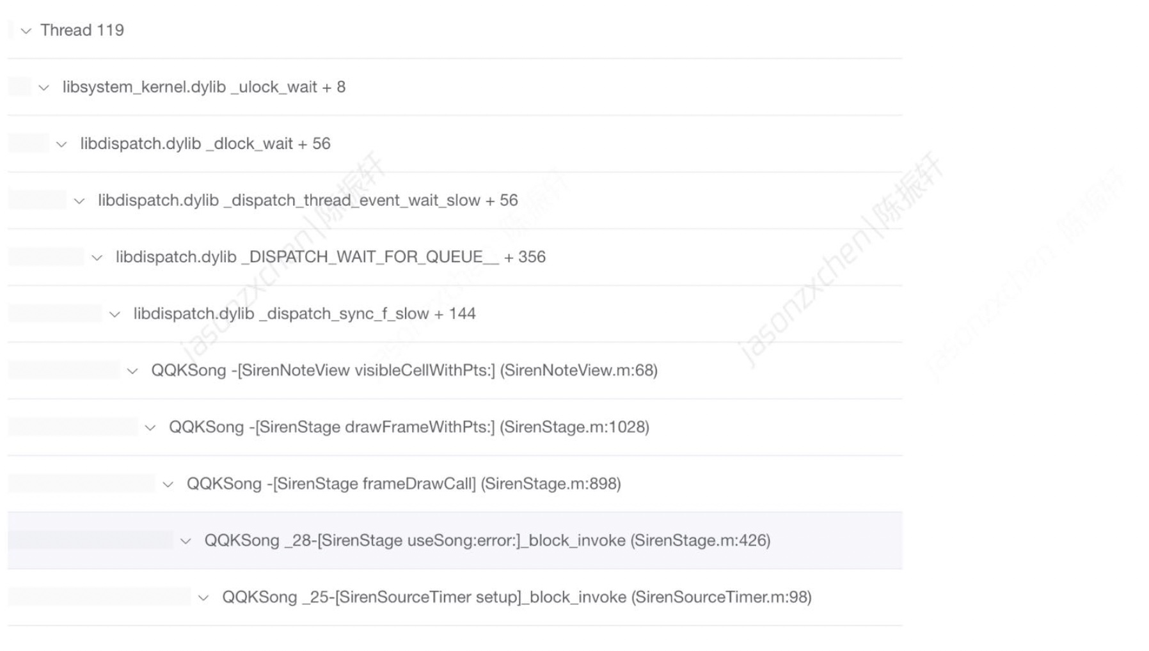1149x651 pixels.
Task: Collapse the _dlock_wait + 56 chevron
Action: click(62, 145)
